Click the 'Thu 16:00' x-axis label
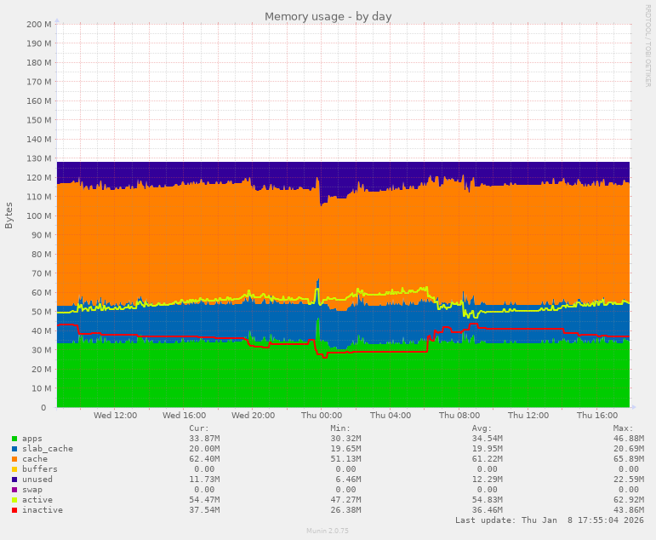This screenshot has width=656, height=540. [597, 415]
